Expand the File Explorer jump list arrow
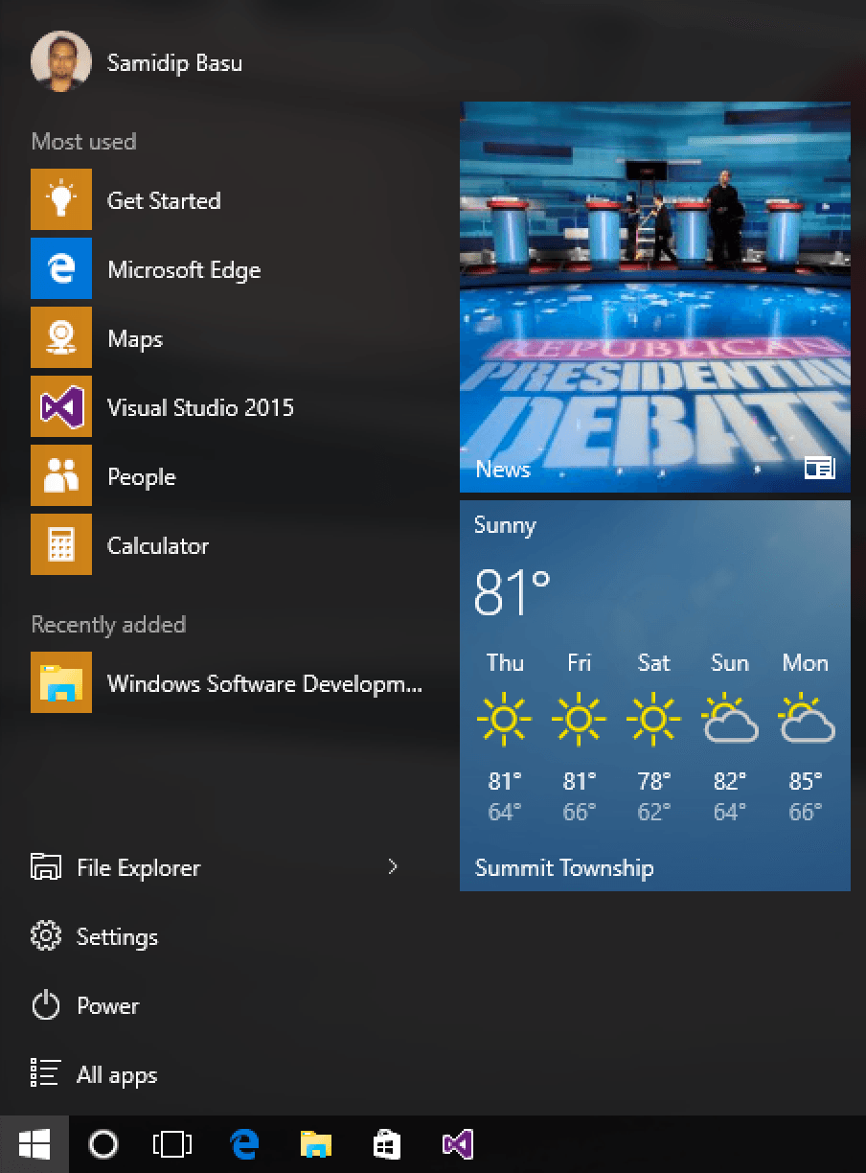The image size is (866, 1173). click(393, 866)
